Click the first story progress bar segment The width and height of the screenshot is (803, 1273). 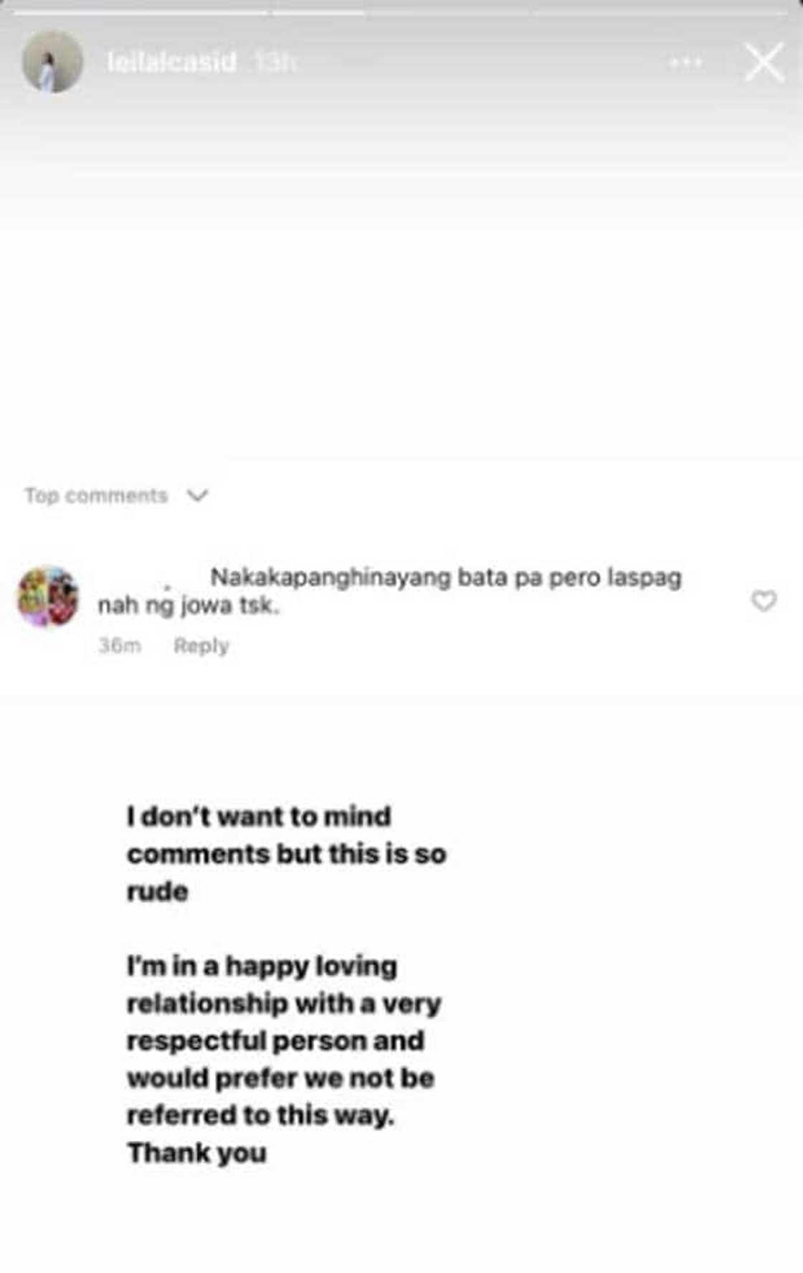141,13
